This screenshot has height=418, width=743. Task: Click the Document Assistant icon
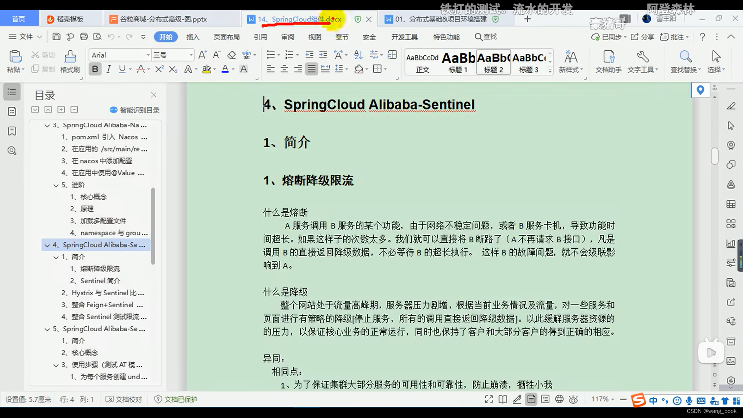tap(609, 57)
